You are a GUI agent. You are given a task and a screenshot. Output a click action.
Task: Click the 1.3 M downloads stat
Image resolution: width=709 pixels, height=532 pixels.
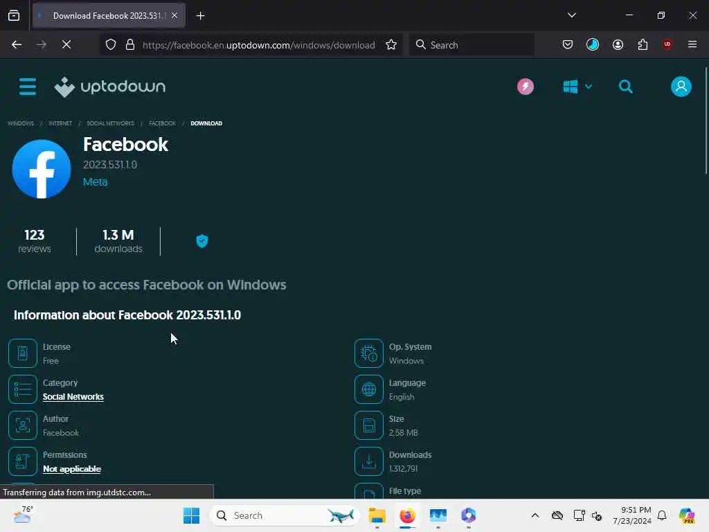pyautogui.click(x=118, y=241)
